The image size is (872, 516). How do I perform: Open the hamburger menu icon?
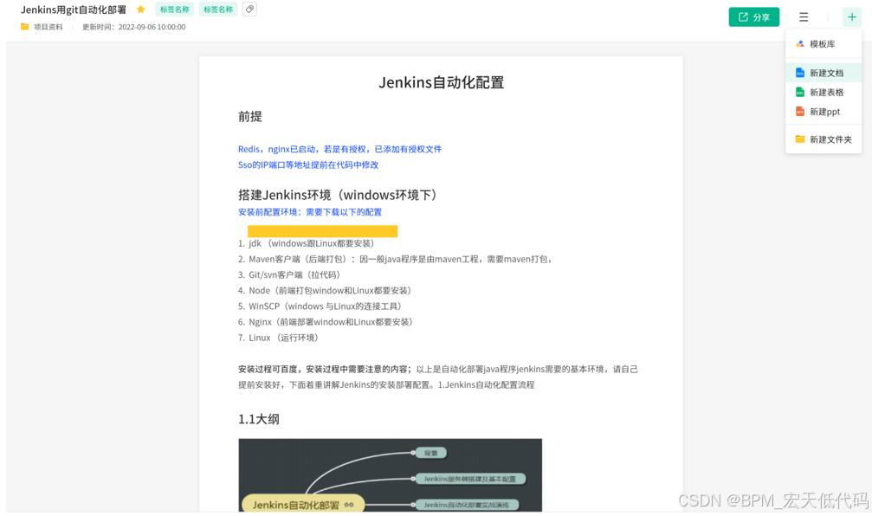[x=804, y=17]
